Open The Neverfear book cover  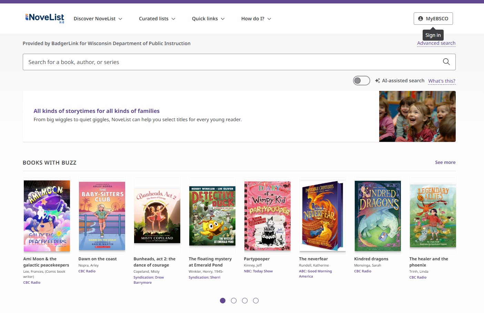point(323,216)
